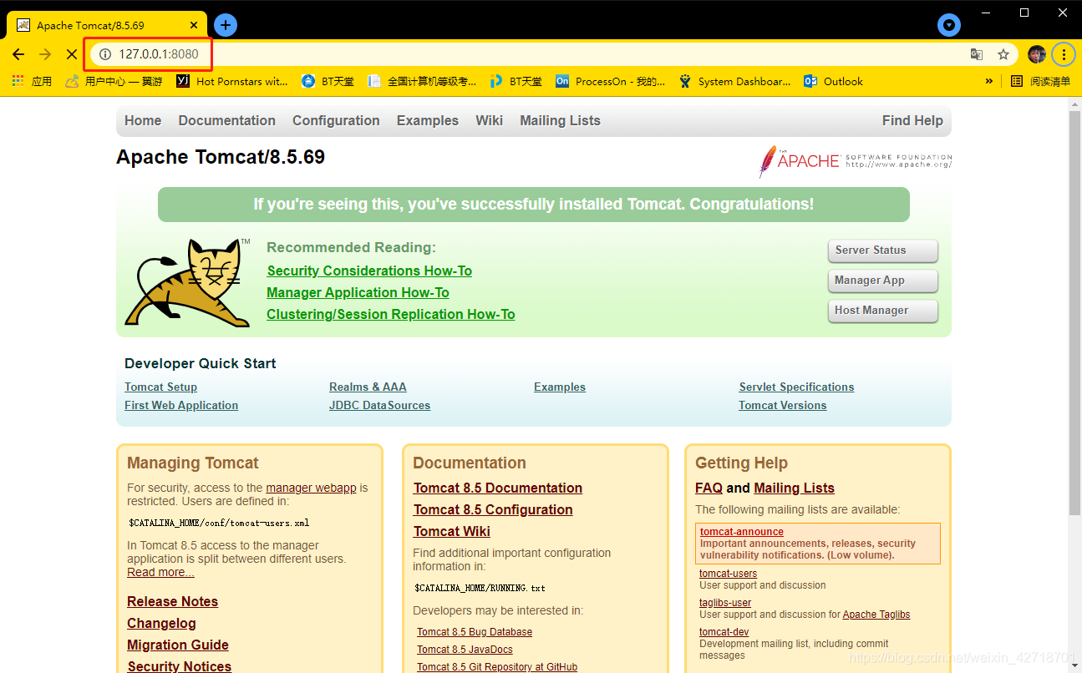
Task: Open the Mailing Lists nav item
Action: pyautogui.click(x=560, y=120)
